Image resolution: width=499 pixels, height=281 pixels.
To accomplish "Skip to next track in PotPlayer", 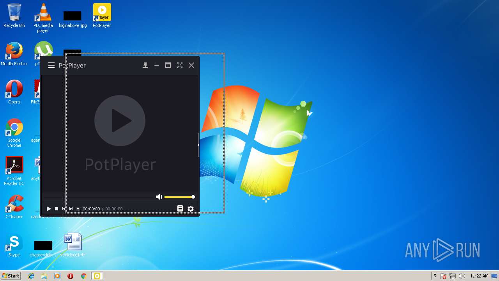I will 71,209.
